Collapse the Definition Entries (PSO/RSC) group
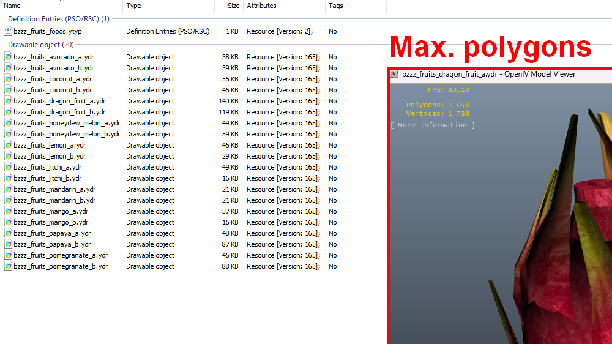The width and height of the screenshot is (612, 344). [x=59, y=19]
